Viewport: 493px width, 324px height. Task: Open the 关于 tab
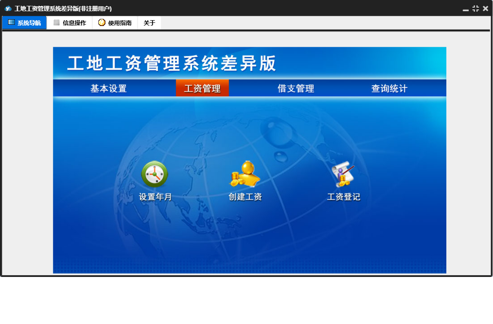[x=149, y=22]
